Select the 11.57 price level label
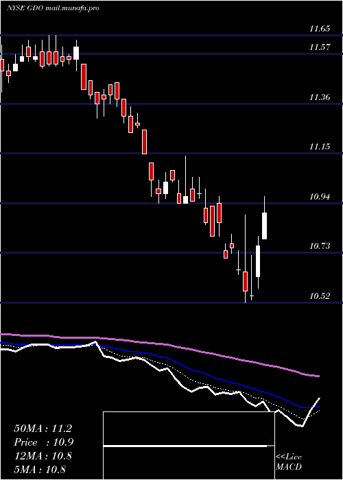 click(320, 47)
